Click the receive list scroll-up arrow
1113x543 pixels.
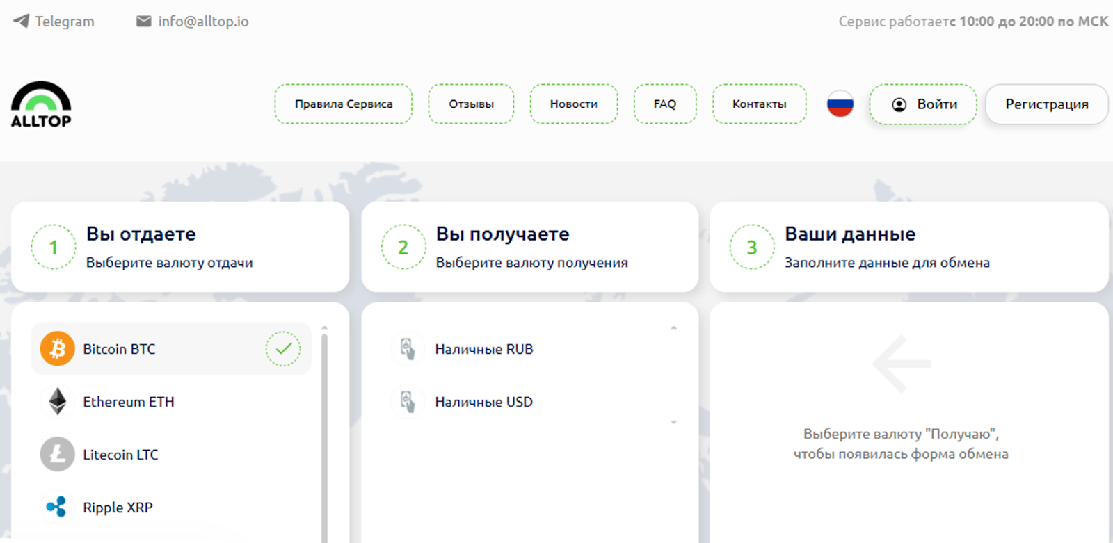click(673, 328)
